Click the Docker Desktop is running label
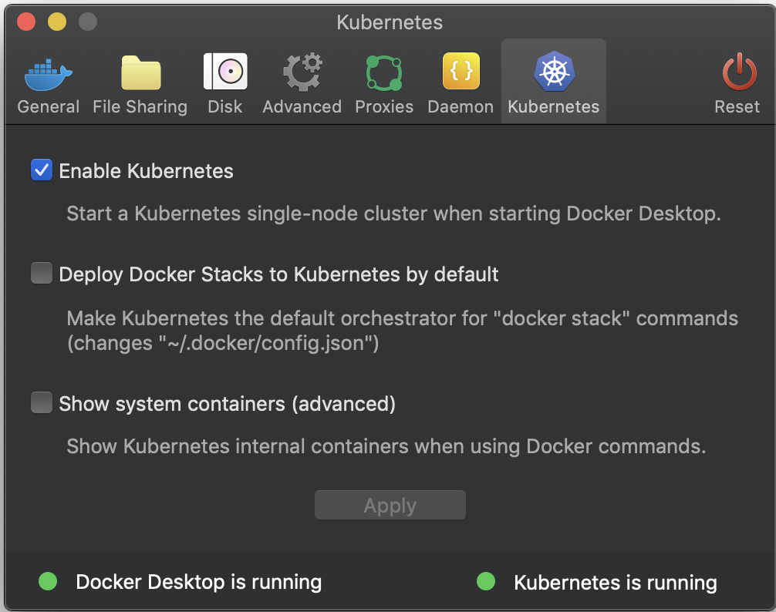The image size is (776, 612). pos(198,582)
